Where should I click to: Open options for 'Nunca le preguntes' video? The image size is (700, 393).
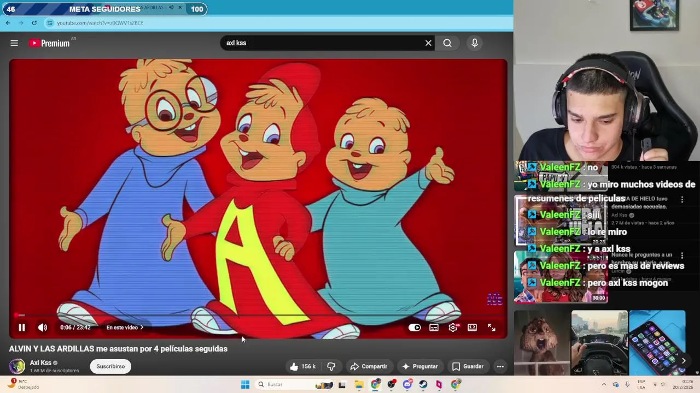click(682, 255)
